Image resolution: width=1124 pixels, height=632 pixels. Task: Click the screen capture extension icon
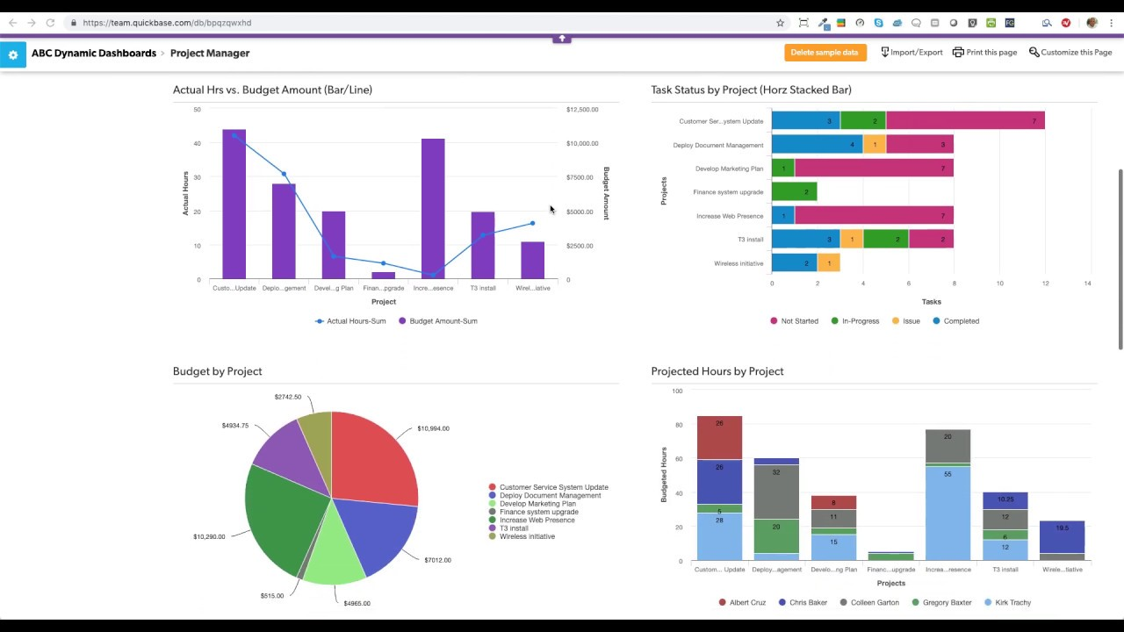[x=803, y=23]
